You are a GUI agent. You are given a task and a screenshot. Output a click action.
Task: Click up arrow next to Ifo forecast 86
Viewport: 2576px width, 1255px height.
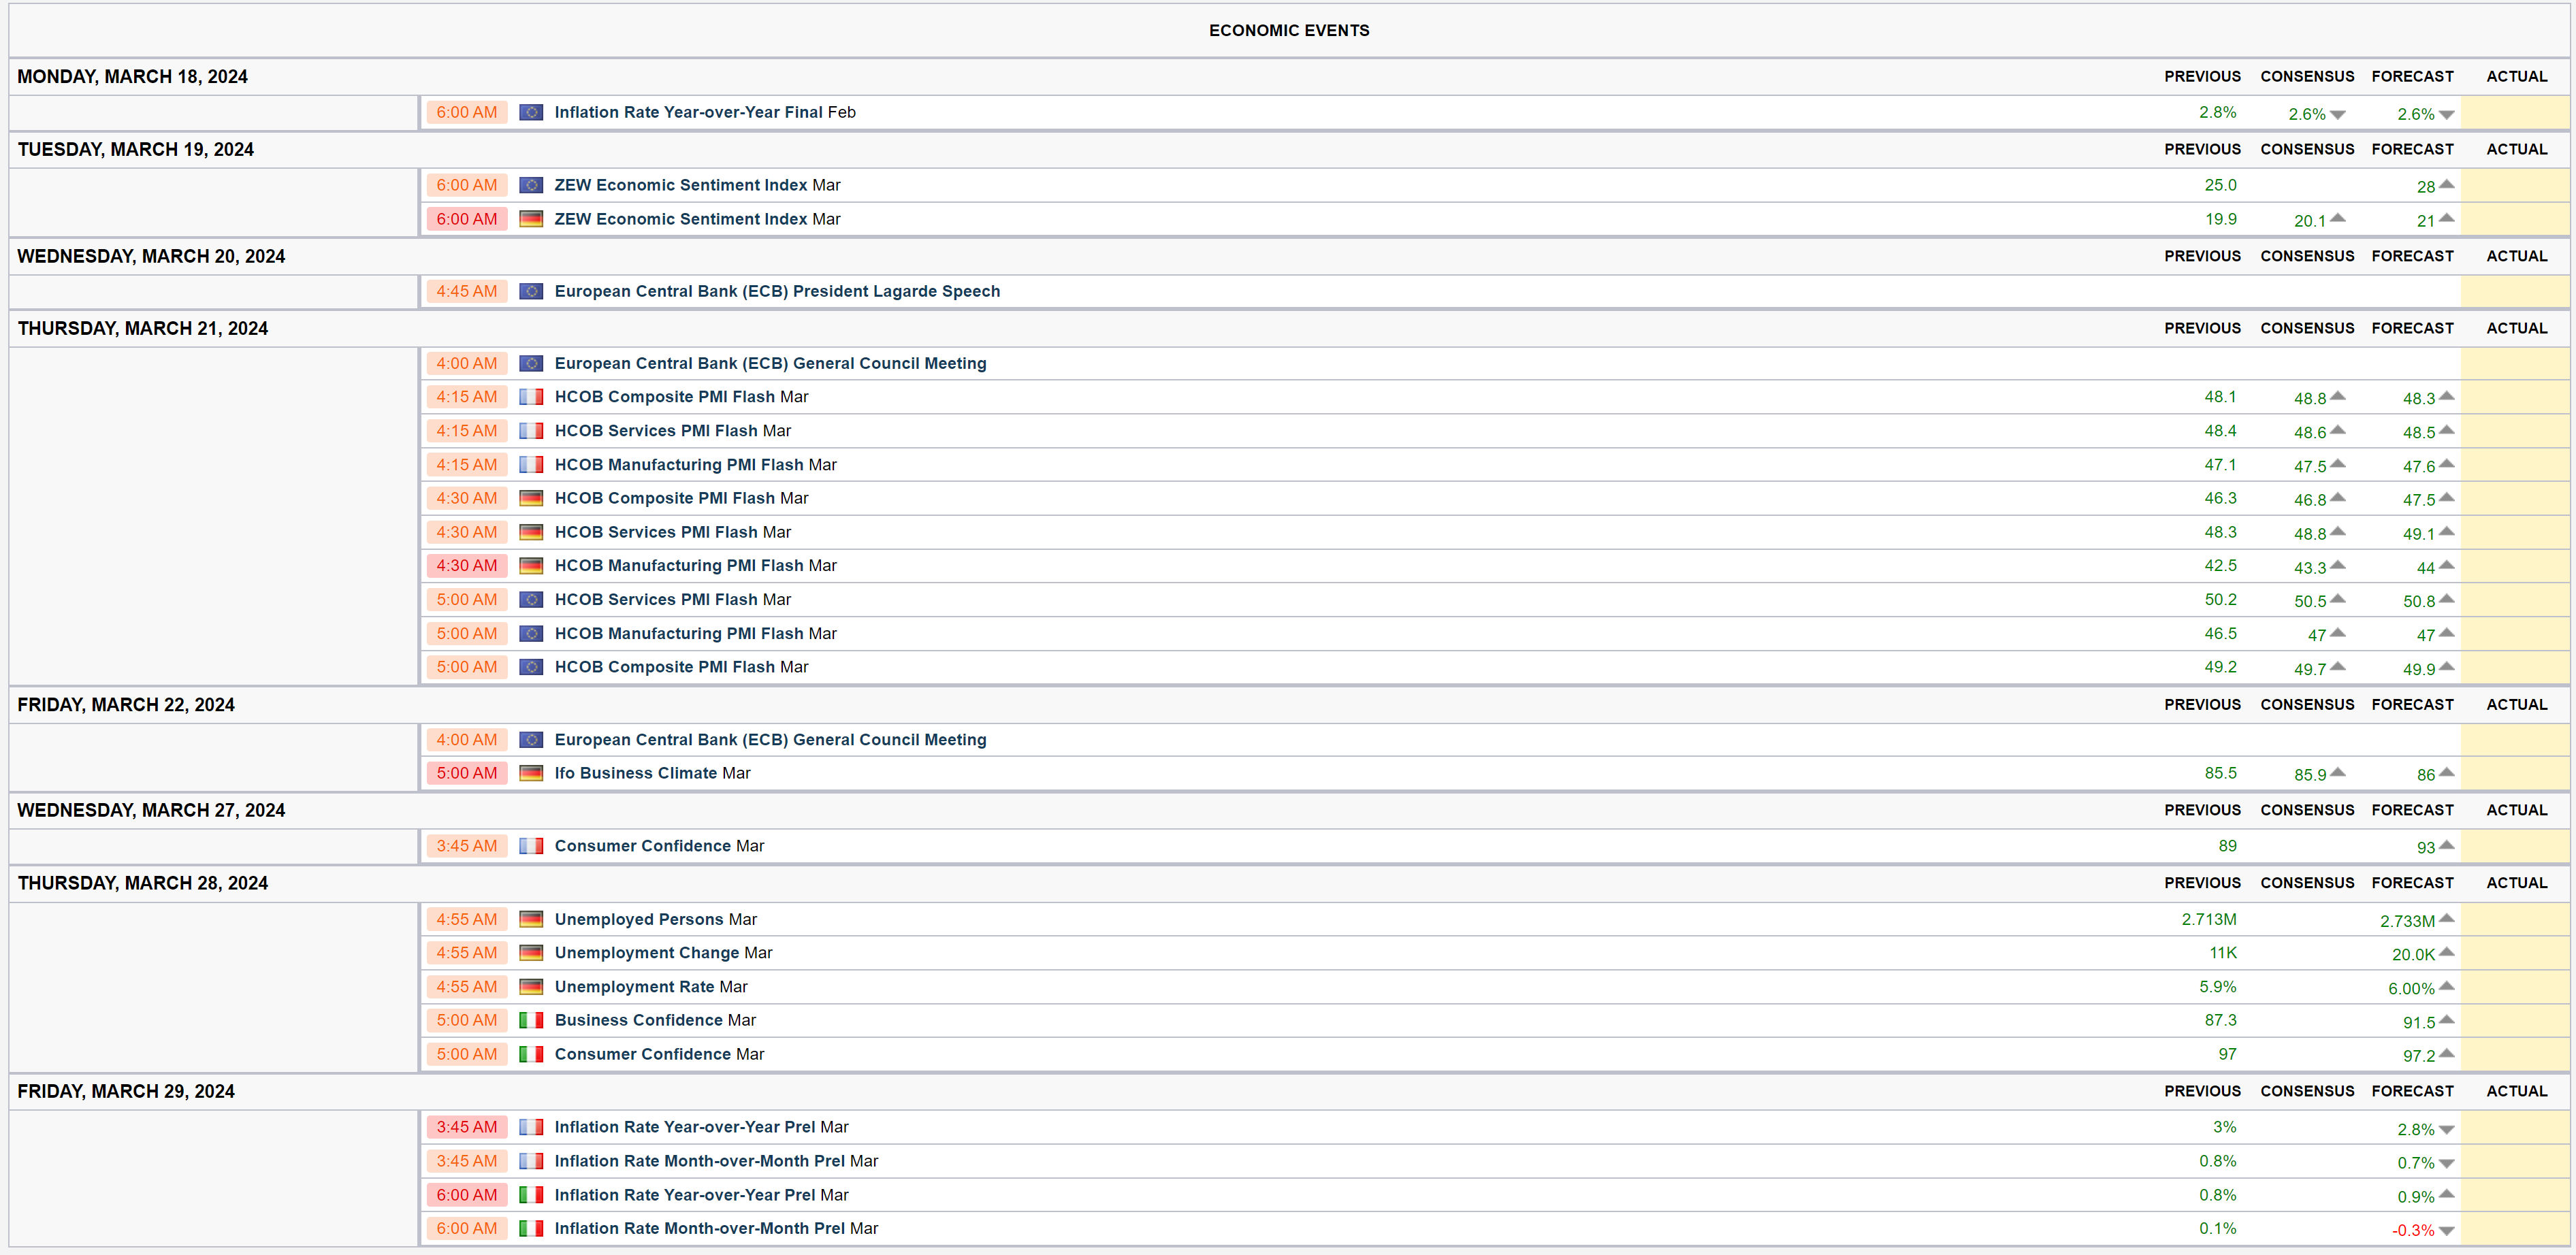[x=2446, y=772]
